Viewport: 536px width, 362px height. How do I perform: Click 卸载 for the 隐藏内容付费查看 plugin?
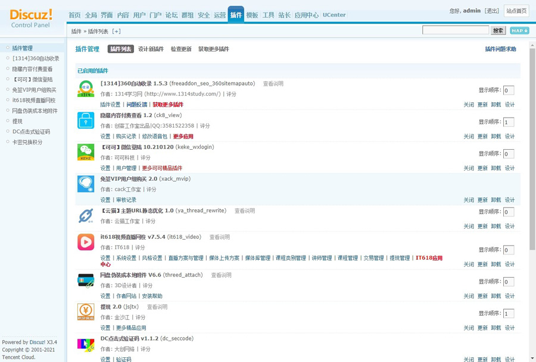point(496,137)
